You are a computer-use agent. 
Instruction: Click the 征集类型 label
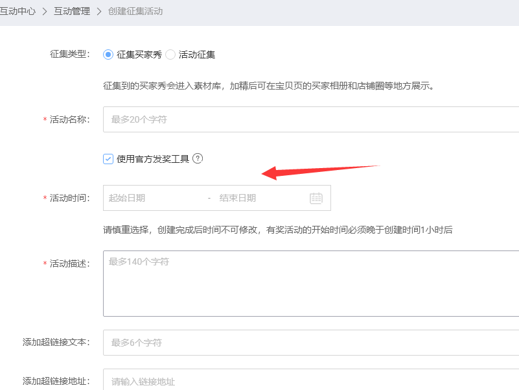coord(70,54)
